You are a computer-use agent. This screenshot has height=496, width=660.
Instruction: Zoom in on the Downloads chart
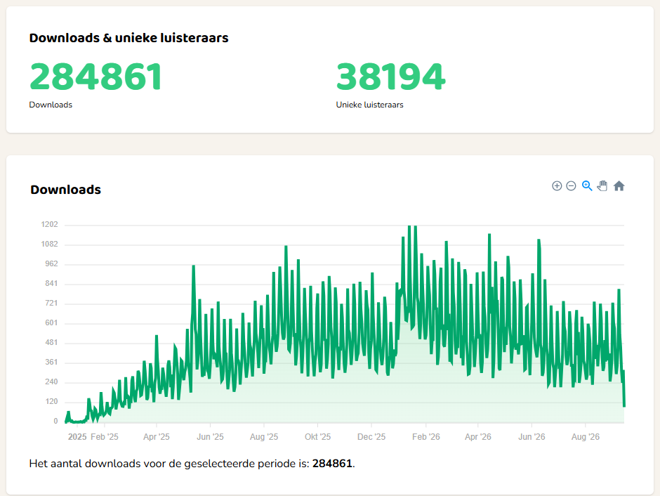(x=557, y=185)
